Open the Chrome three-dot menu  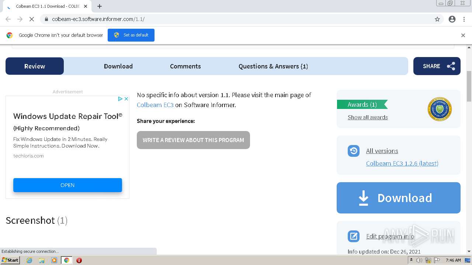(x=464, y=19)
